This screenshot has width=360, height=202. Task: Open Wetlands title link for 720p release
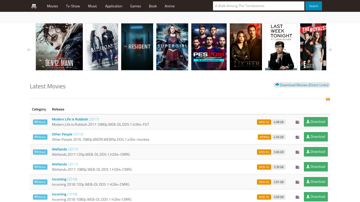[x=59, y=149]
